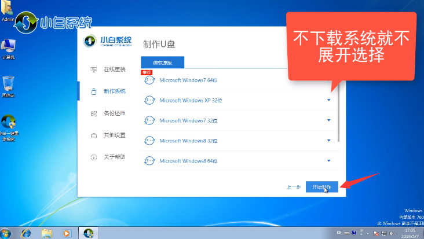The height and width of the screenshot is (239, 424).
Task: Click the volume speaker tray icon
Action: coord(392,233)
